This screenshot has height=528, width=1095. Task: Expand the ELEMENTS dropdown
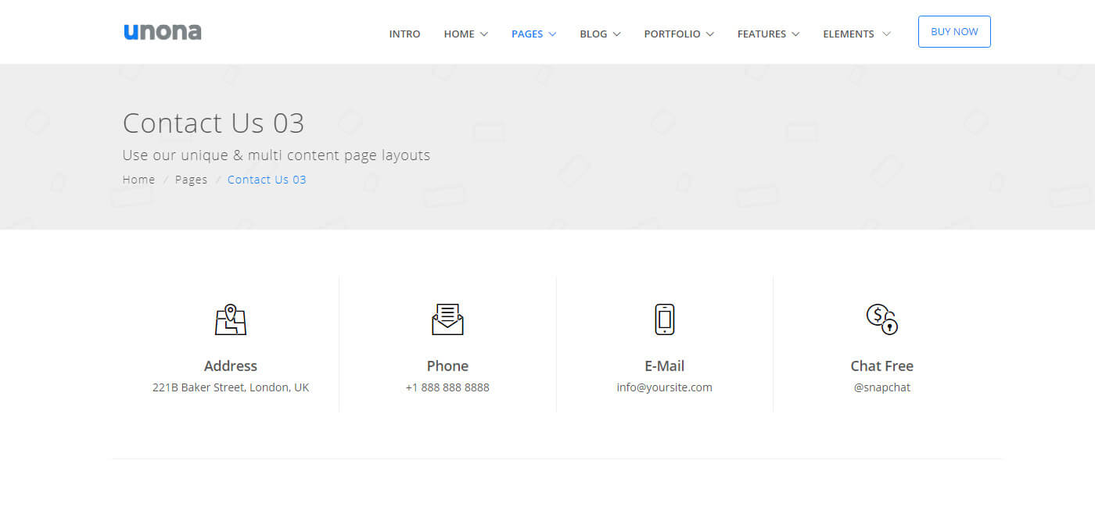[x=850, y=34]
